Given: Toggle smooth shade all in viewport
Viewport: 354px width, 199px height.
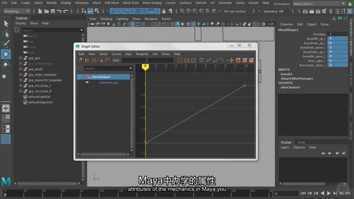Looking at the screenshot, I should click(178, 24).
